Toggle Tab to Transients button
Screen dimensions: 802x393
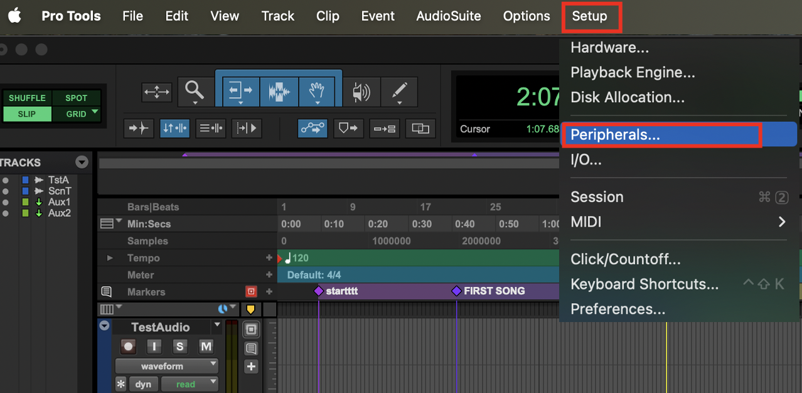(x=139, y=128)
